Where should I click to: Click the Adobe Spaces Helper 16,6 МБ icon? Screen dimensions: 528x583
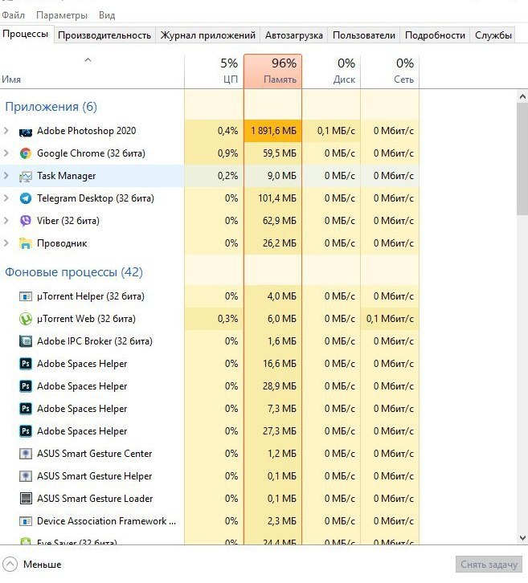[x=25, y=364]
